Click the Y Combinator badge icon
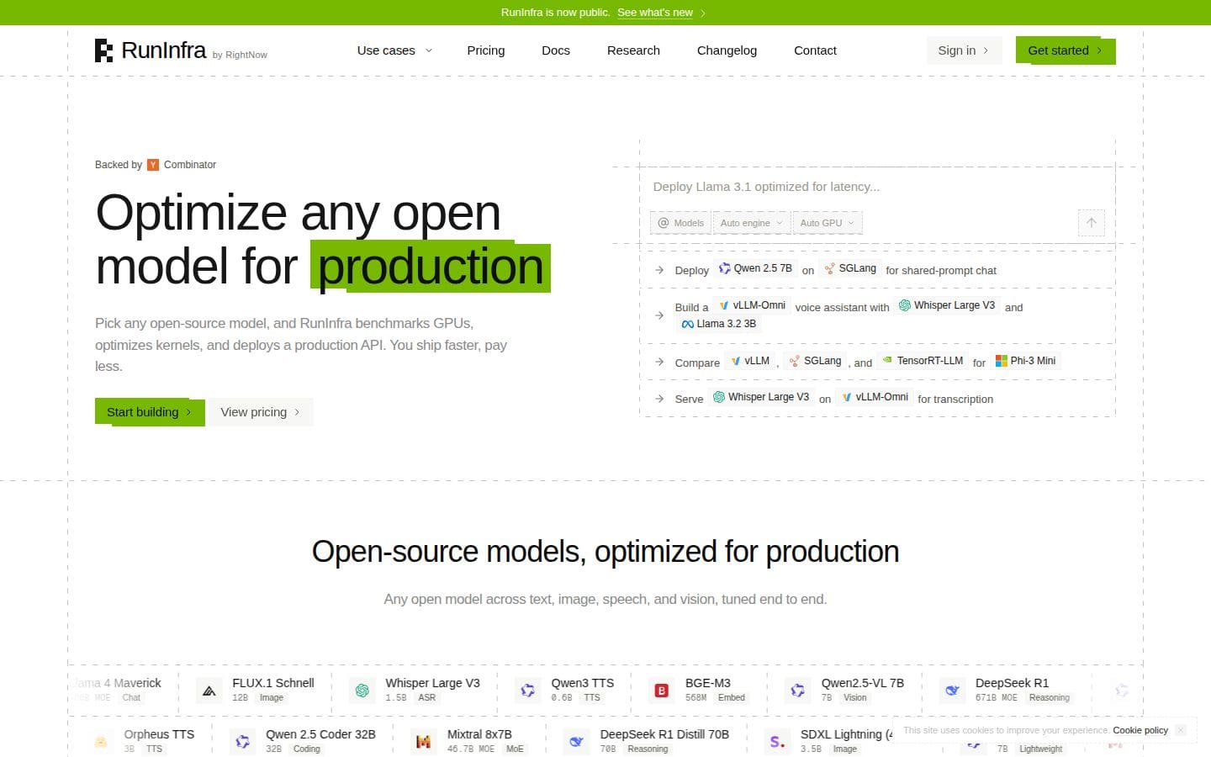Viewport: 1211px width, 757px height. coord(153,165)
